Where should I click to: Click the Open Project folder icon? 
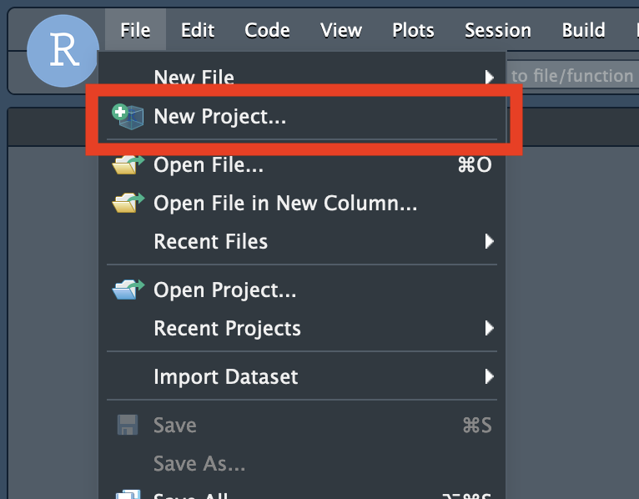coord(128,290)
